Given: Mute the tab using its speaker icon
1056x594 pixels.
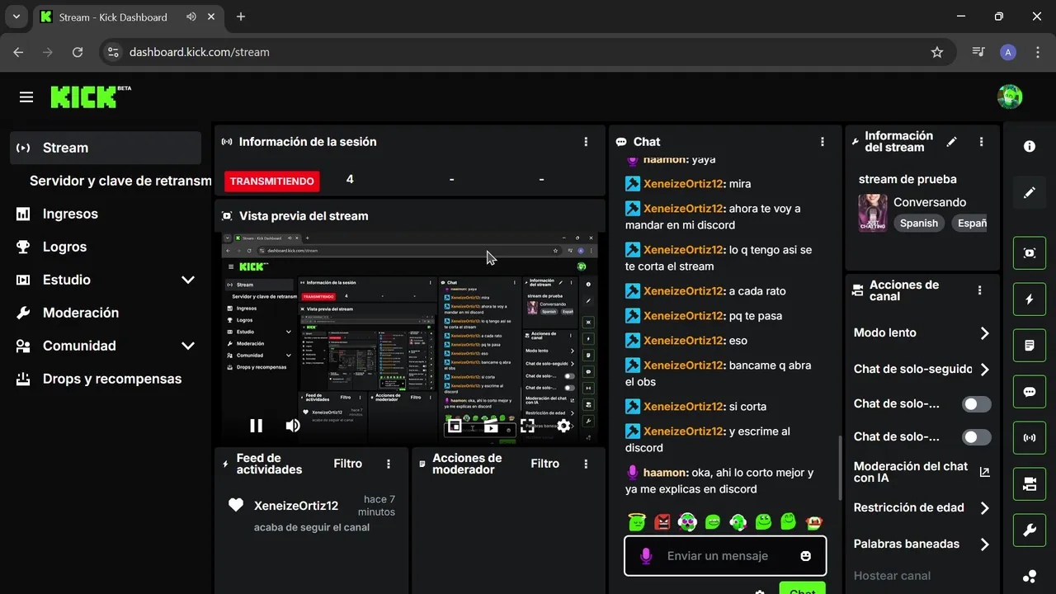Looking at the screenshot, I should coord(191,16).
